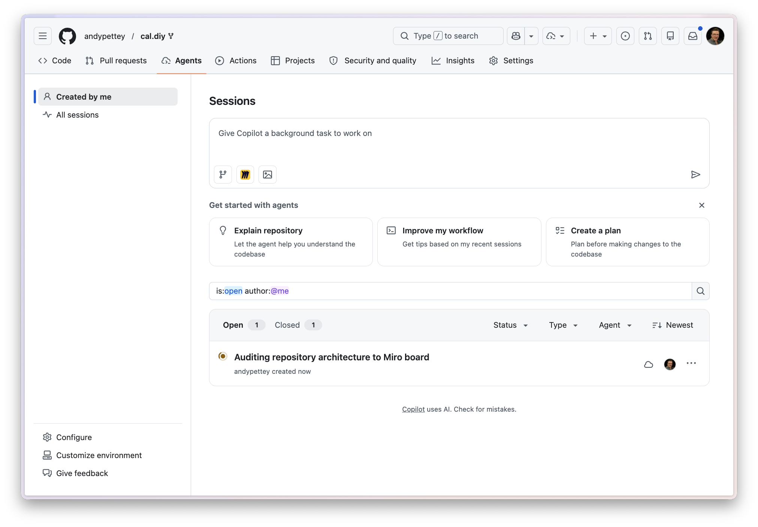Choose the Improve my workflow card

[x=459, y=242]
